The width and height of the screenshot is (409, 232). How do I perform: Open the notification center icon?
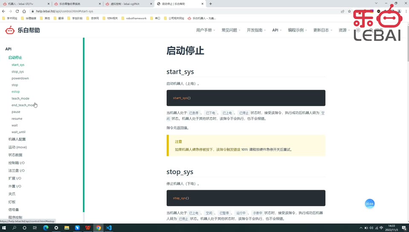[404, 228]
